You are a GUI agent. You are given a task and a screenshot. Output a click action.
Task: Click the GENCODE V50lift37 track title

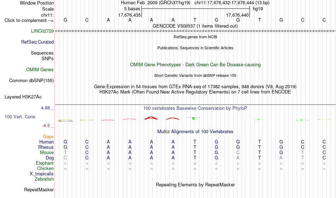[195, 26]
